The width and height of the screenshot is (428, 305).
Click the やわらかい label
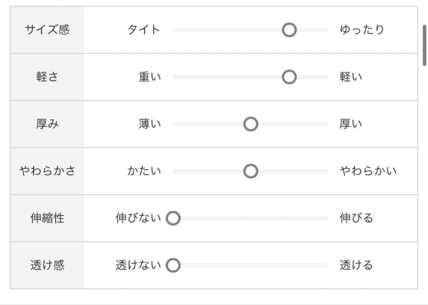pos(369,170)
